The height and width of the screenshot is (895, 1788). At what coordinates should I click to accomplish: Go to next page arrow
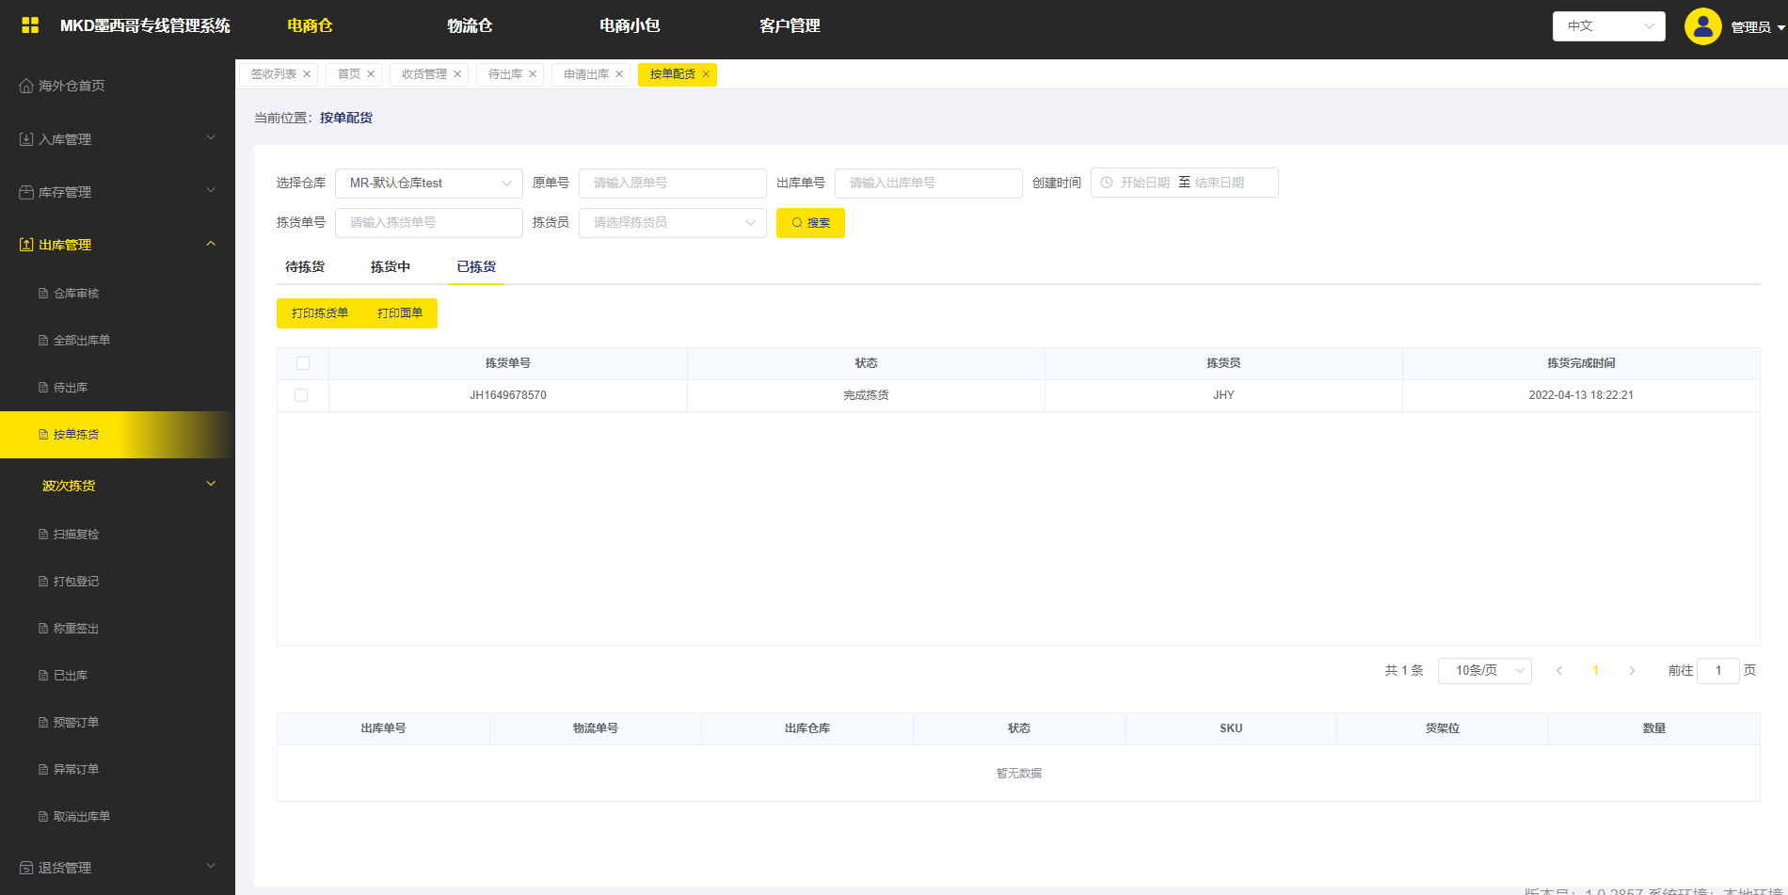coord(1632,671)
